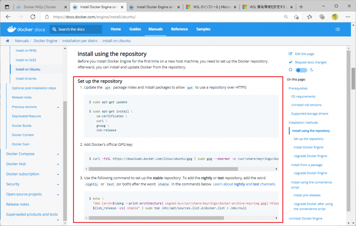Jump to Install from a package section
The image size is (356, 226).
point(307,165)
